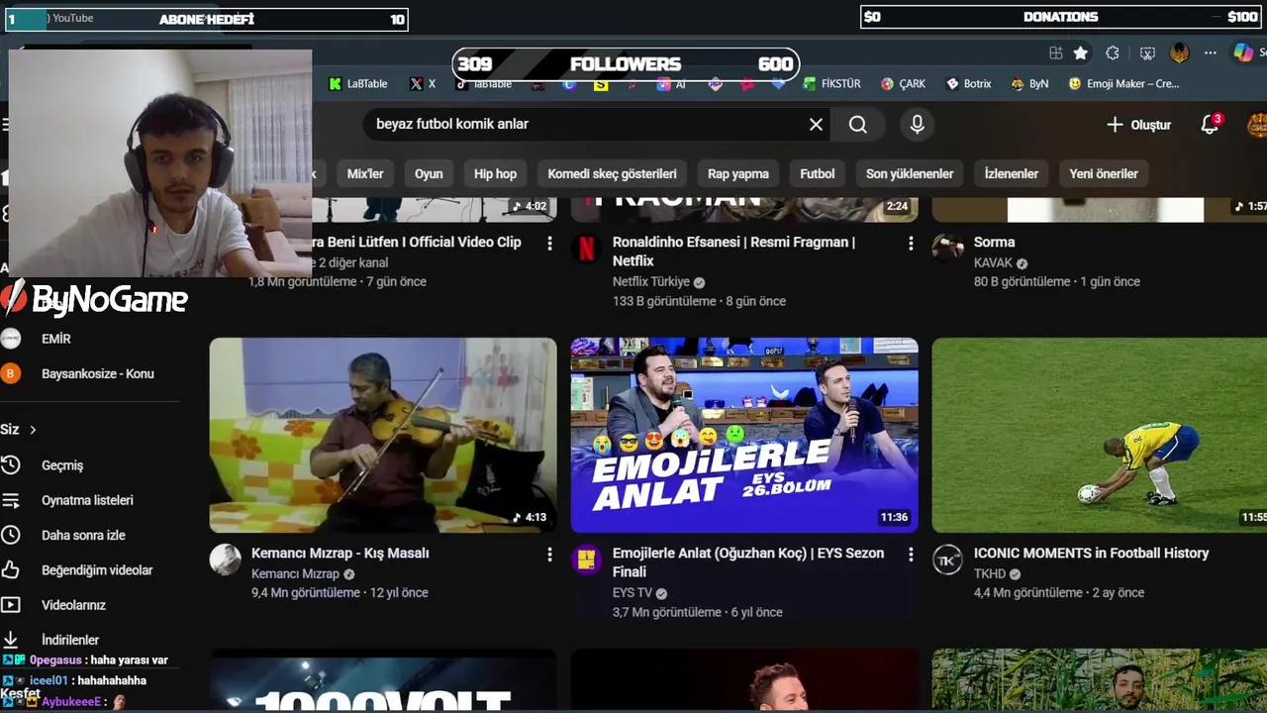Select the Son yüklenenler chip

pos(910,173)
